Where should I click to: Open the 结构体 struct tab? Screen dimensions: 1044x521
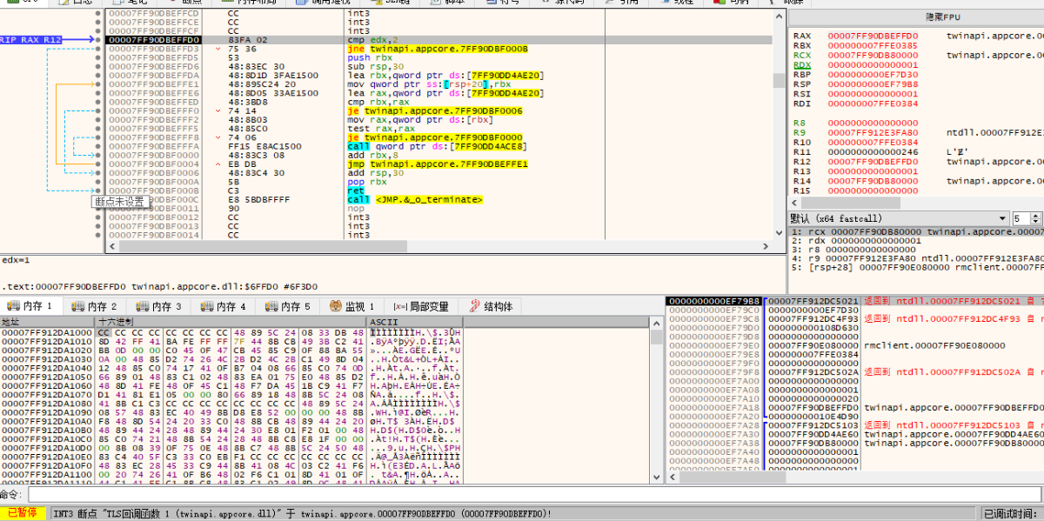pyautogui.click(x=492, y=306)
